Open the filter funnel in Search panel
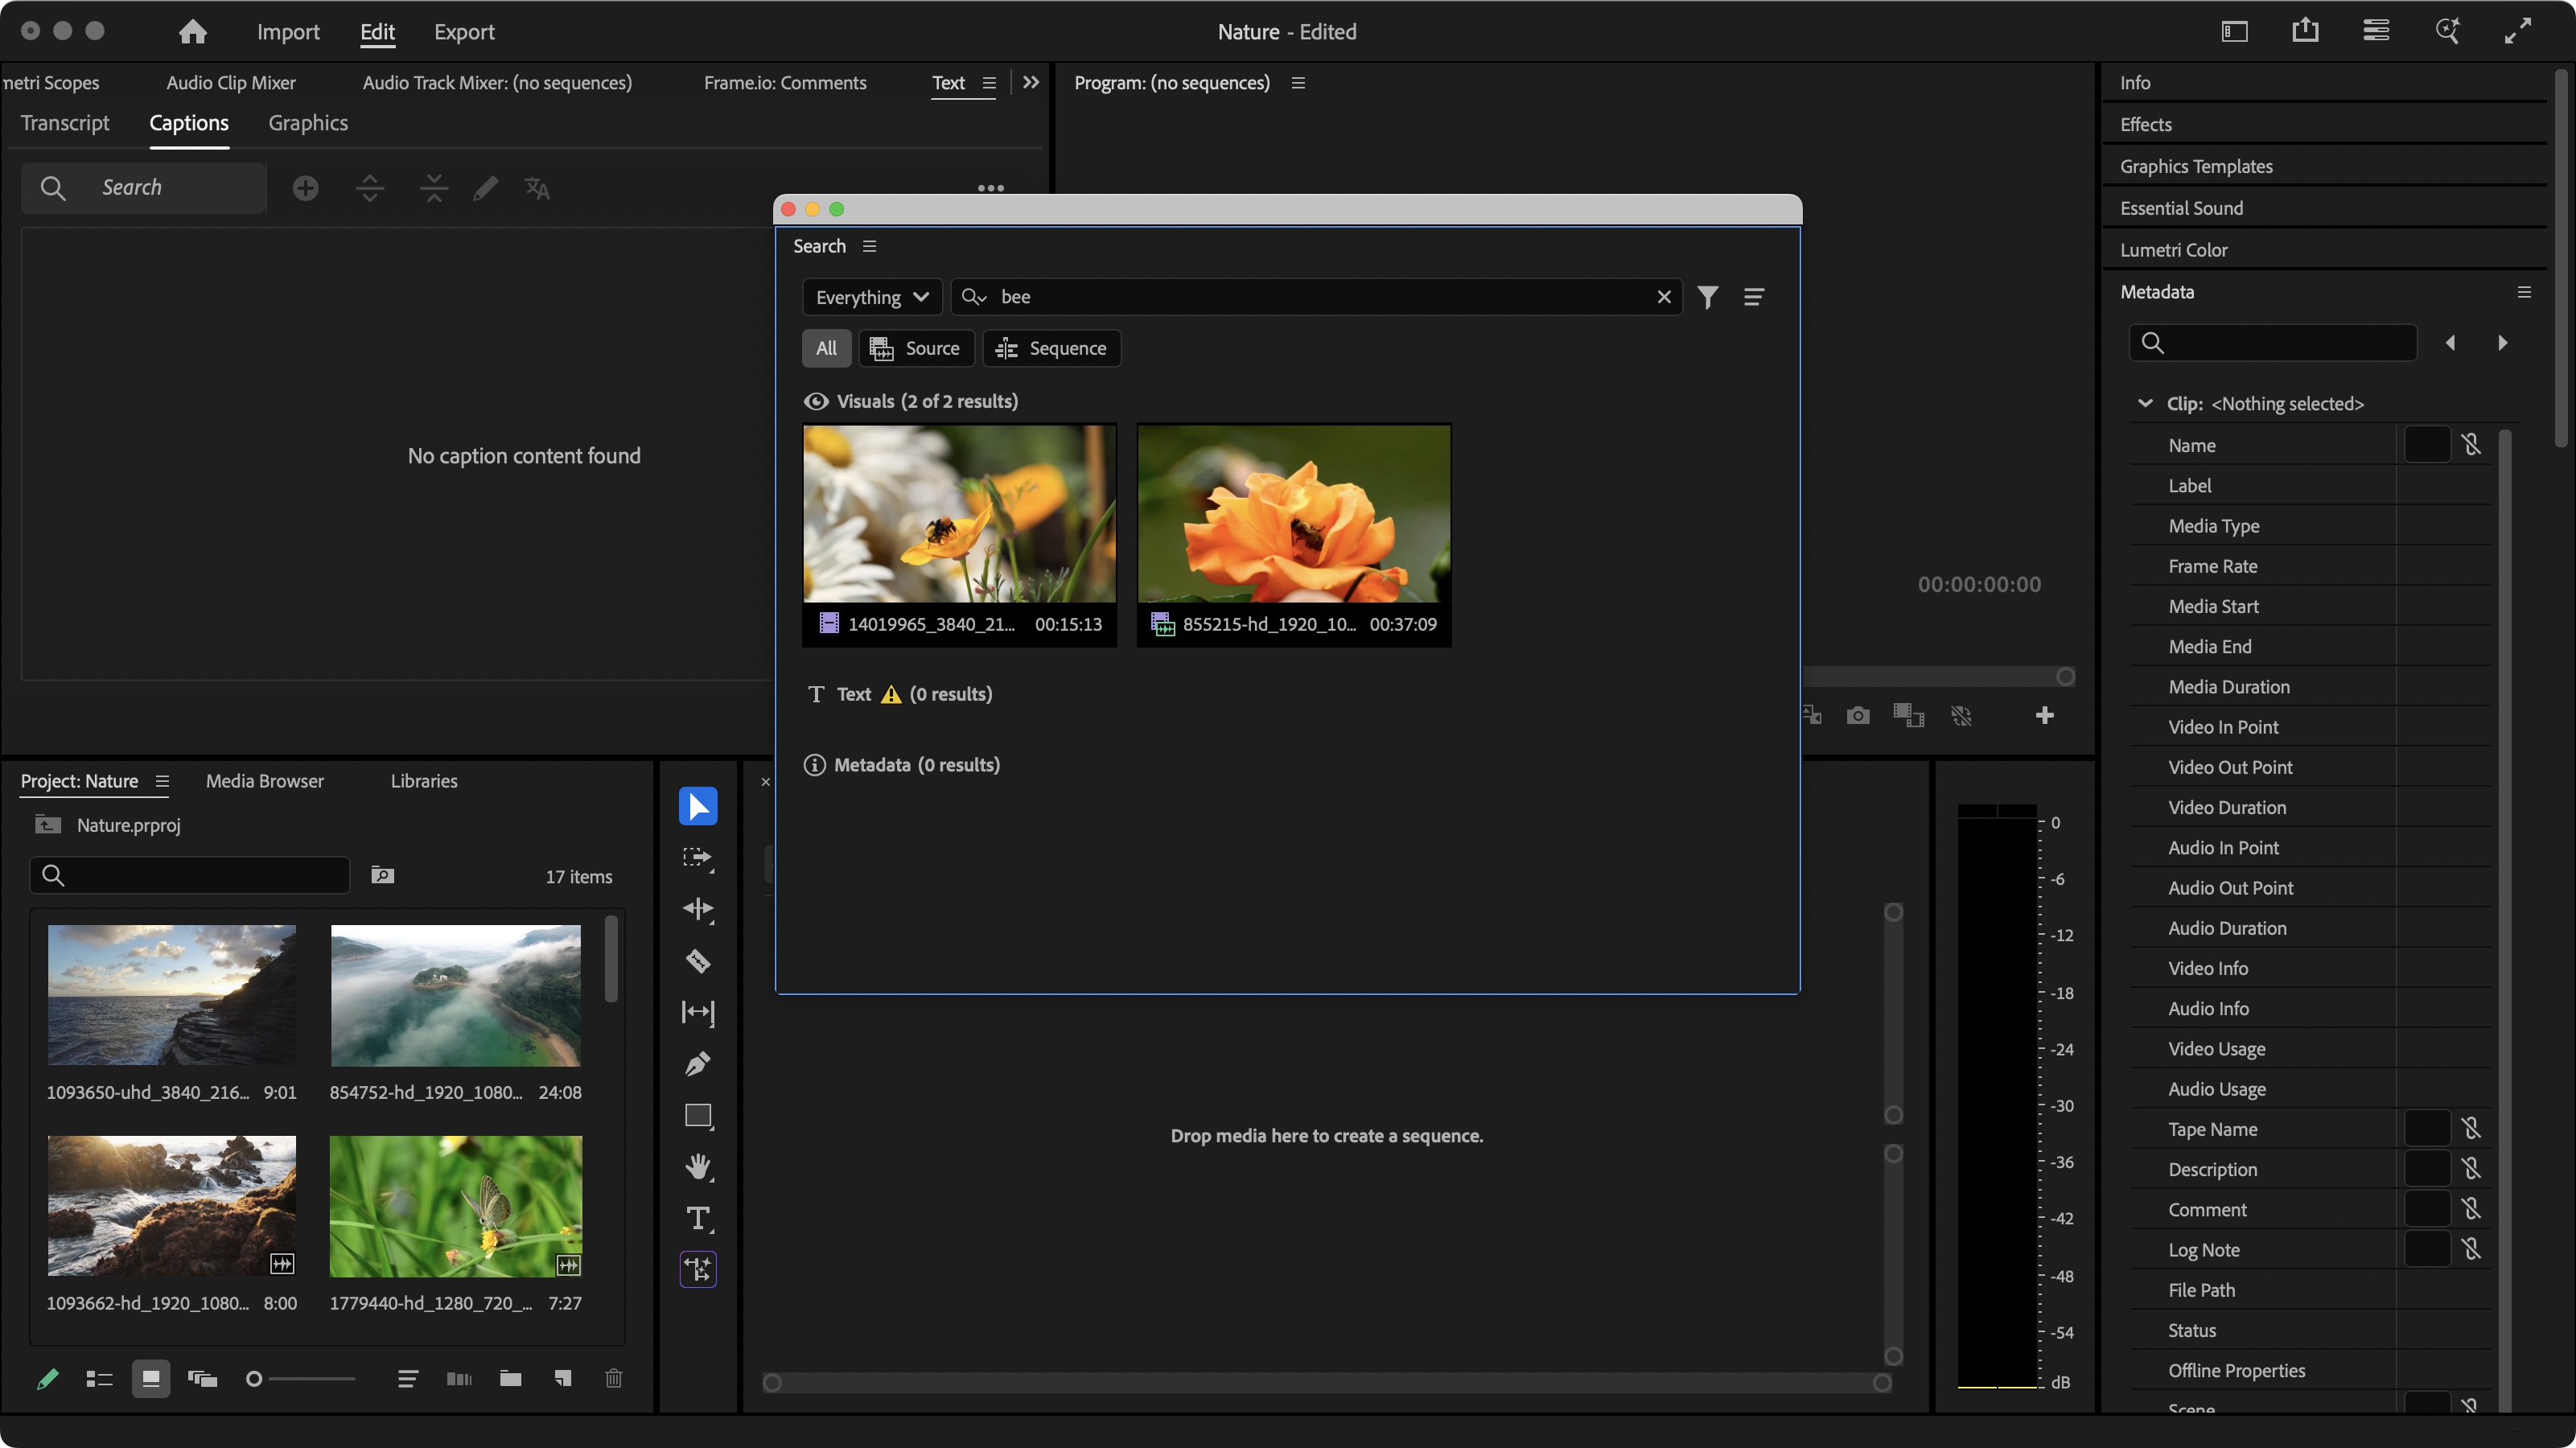 (1708, 297)
